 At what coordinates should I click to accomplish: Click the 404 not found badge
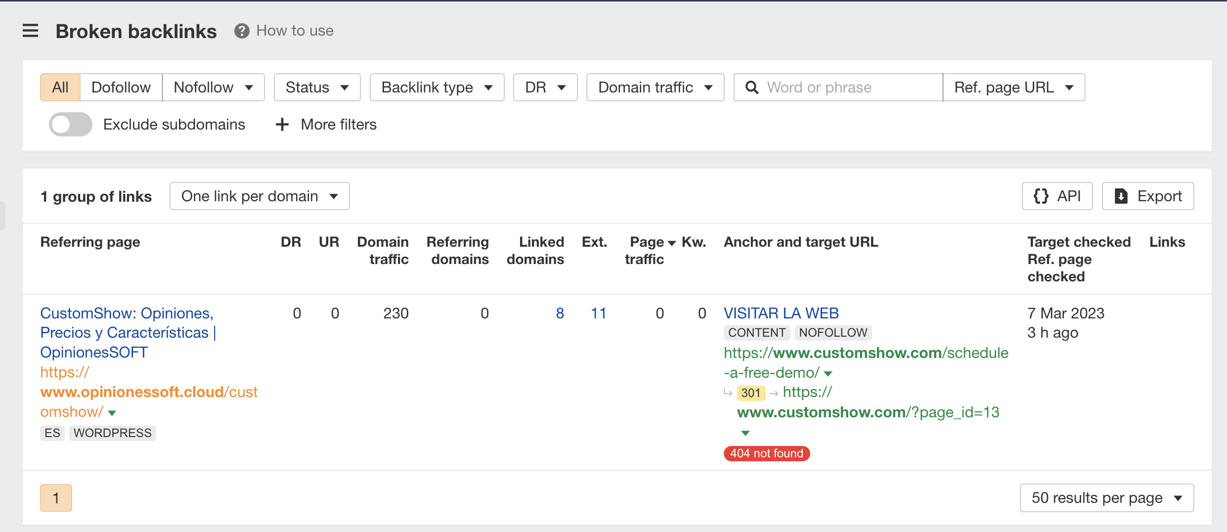tap(767, 453)
